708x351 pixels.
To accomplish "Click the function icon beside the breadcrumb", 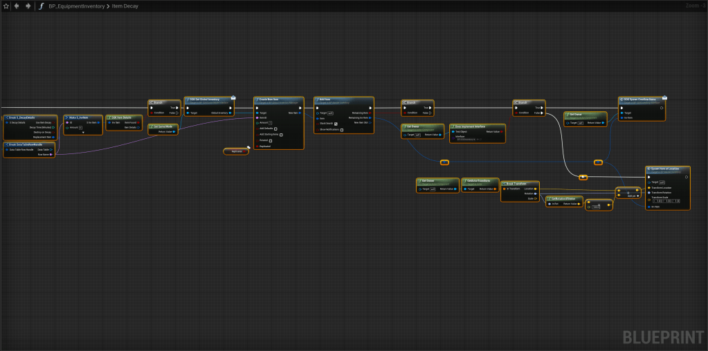I will 41,6.
